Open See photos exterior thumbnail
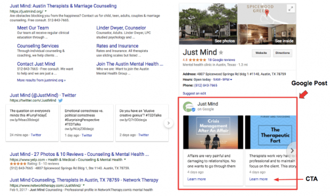The height and width of the screenshot is (196, 330). point(208,24)
